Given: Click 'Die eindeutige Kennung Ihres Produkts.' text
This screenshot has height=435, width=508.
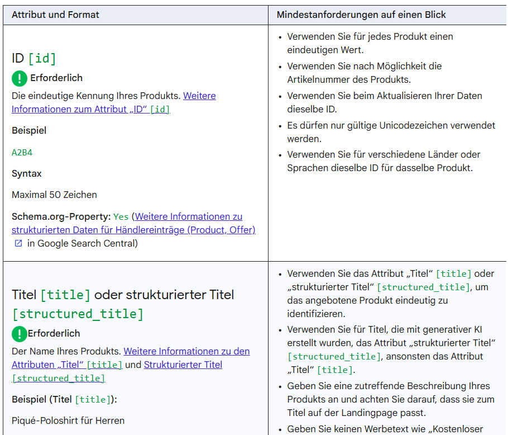Looking at the screenshot, I should [x=96, y=96].
